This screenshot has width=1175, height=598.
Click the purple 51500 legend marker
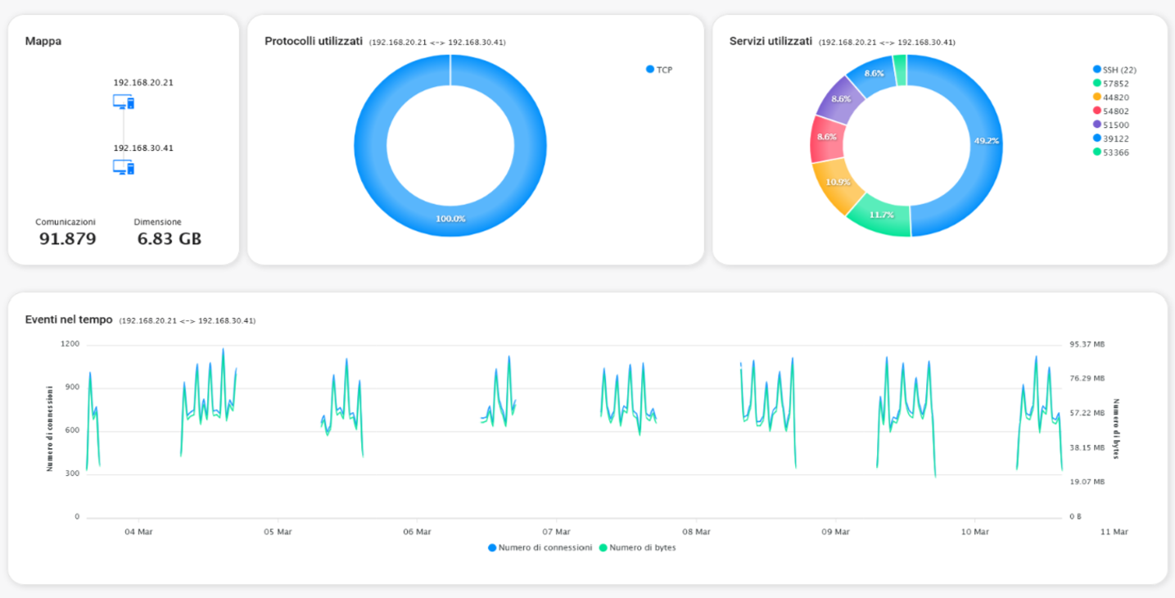point(1097,125)
